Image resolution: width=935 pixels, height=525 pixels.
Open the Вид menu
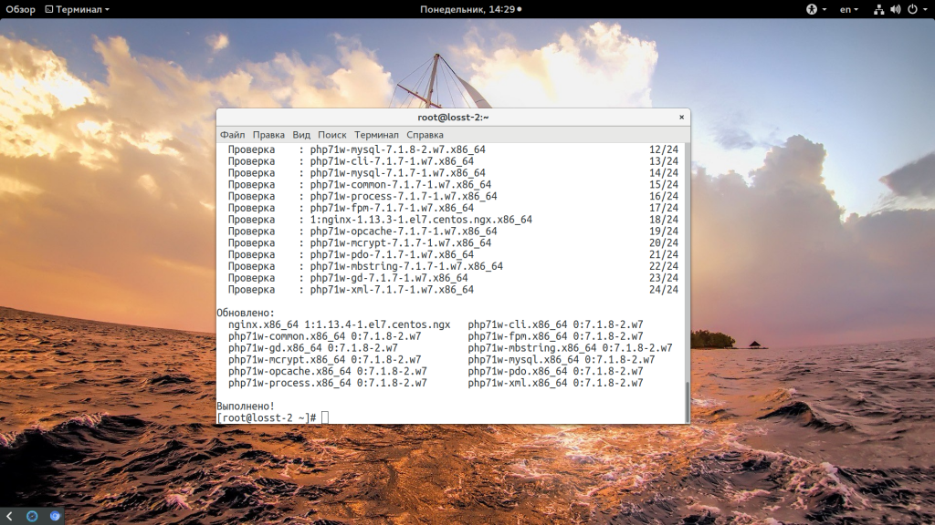[301, 134]
